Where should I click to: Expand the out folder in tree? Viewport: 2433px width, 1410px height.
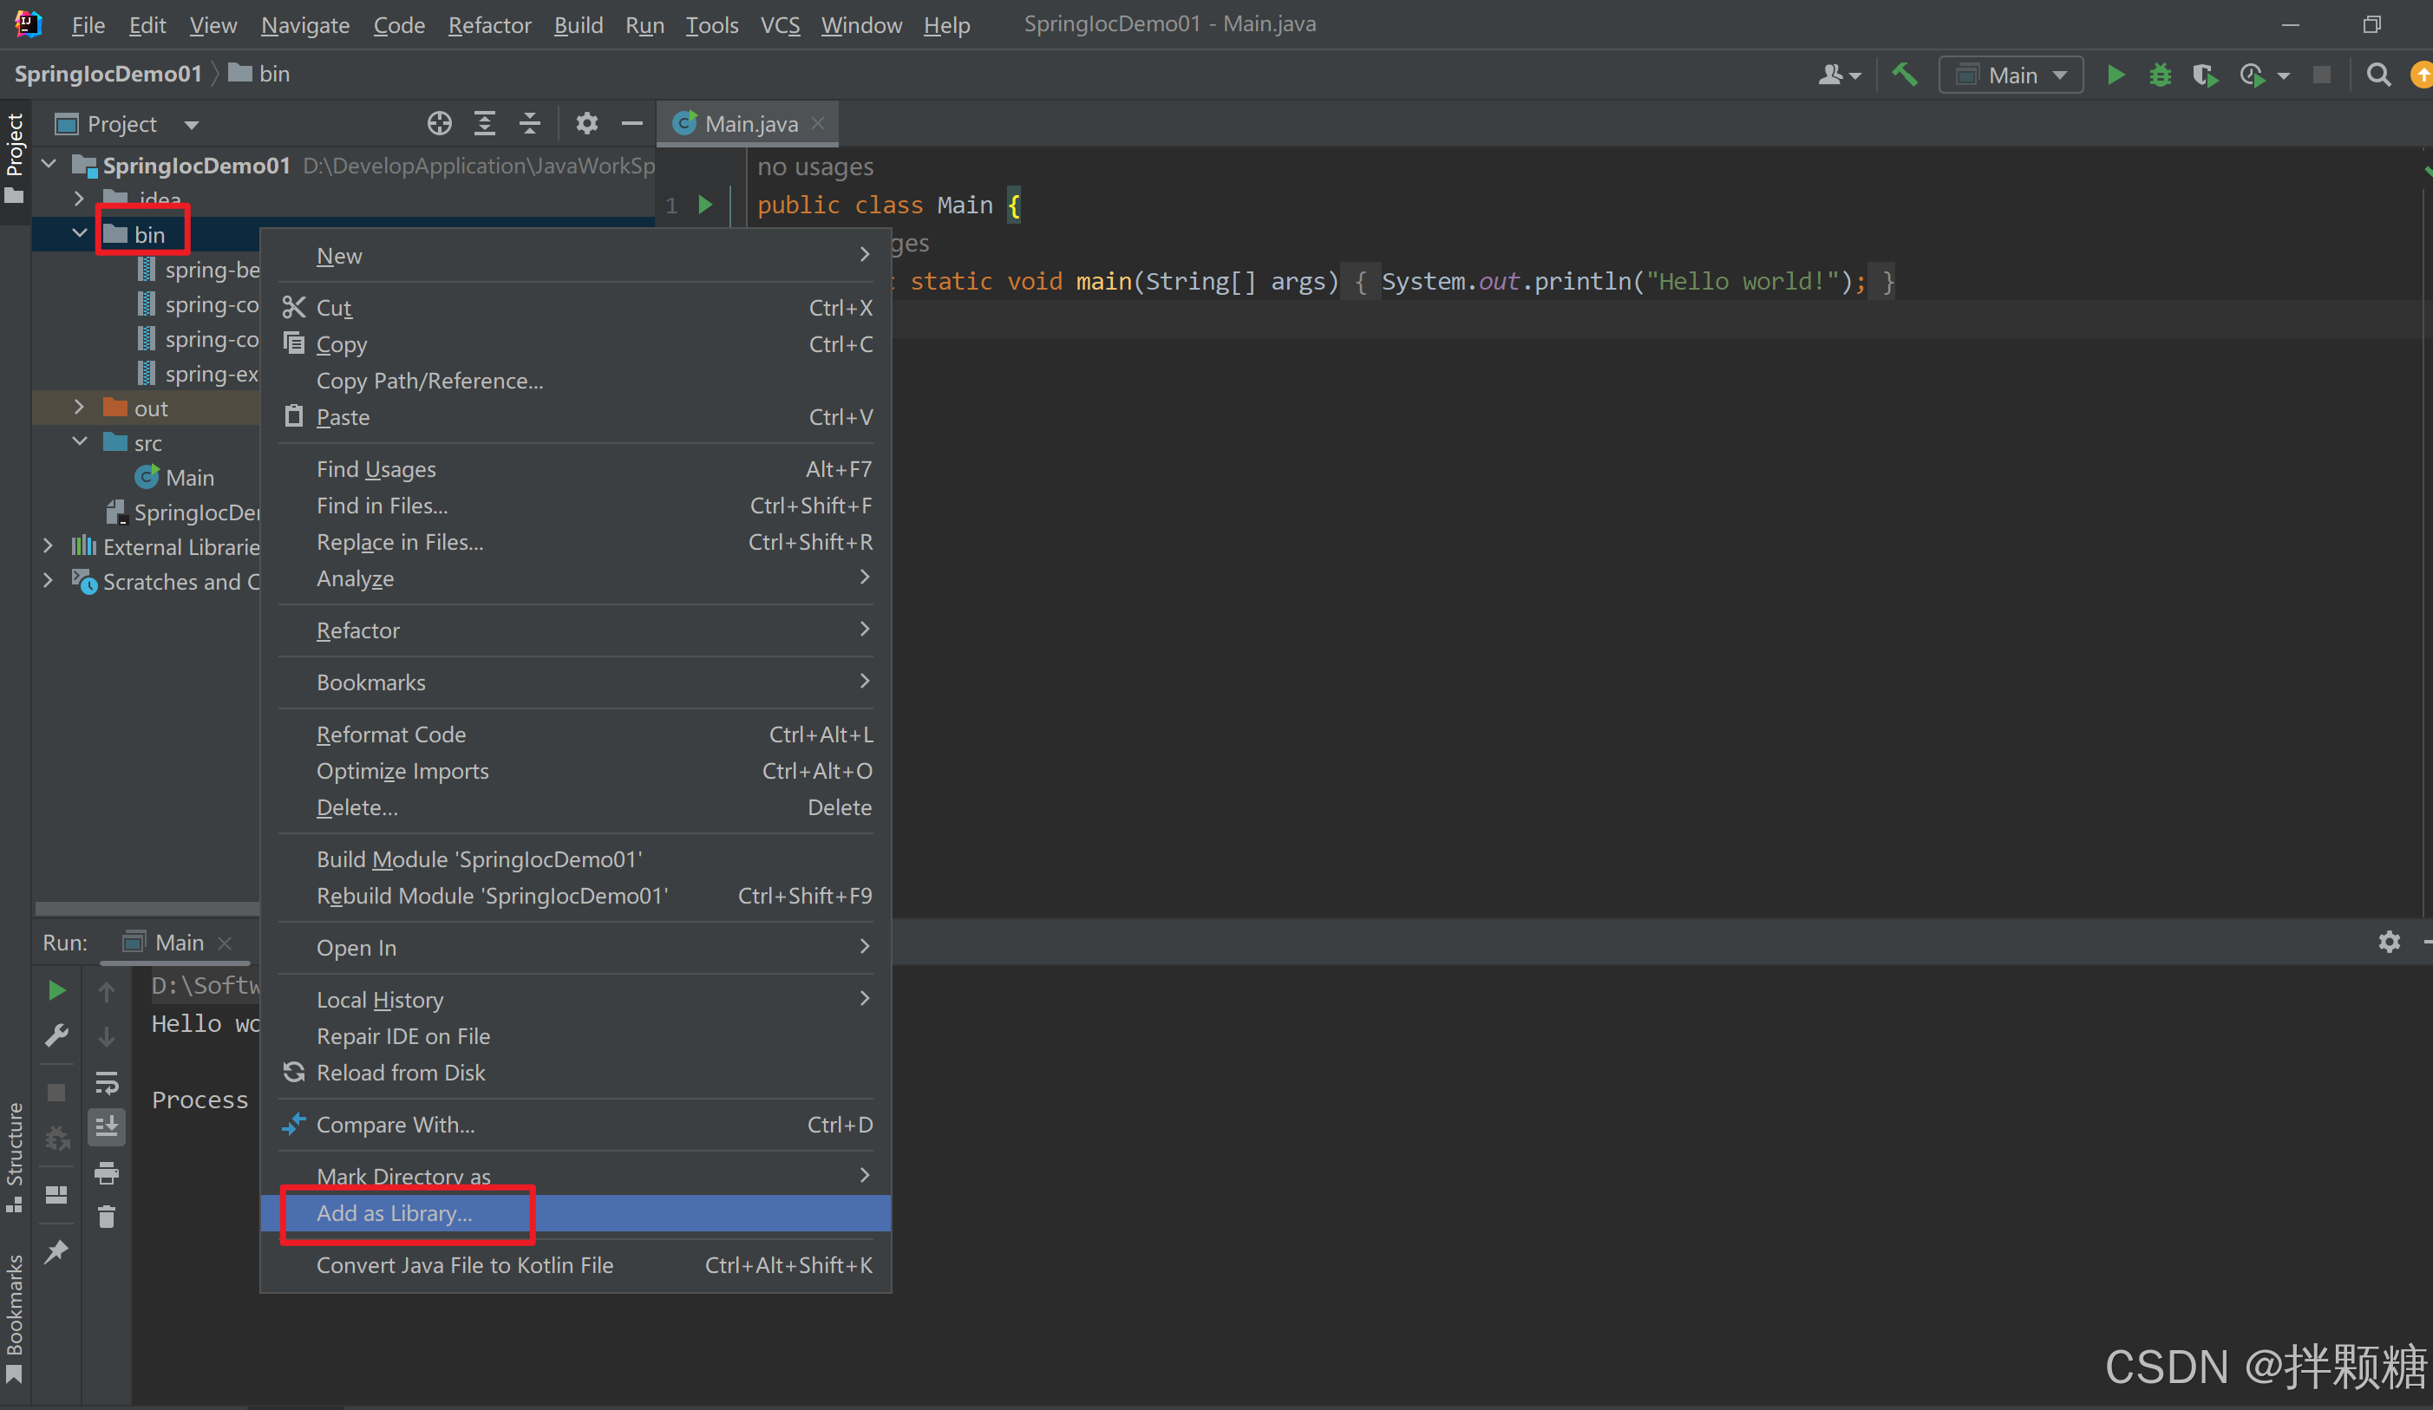tap(79, 408)
